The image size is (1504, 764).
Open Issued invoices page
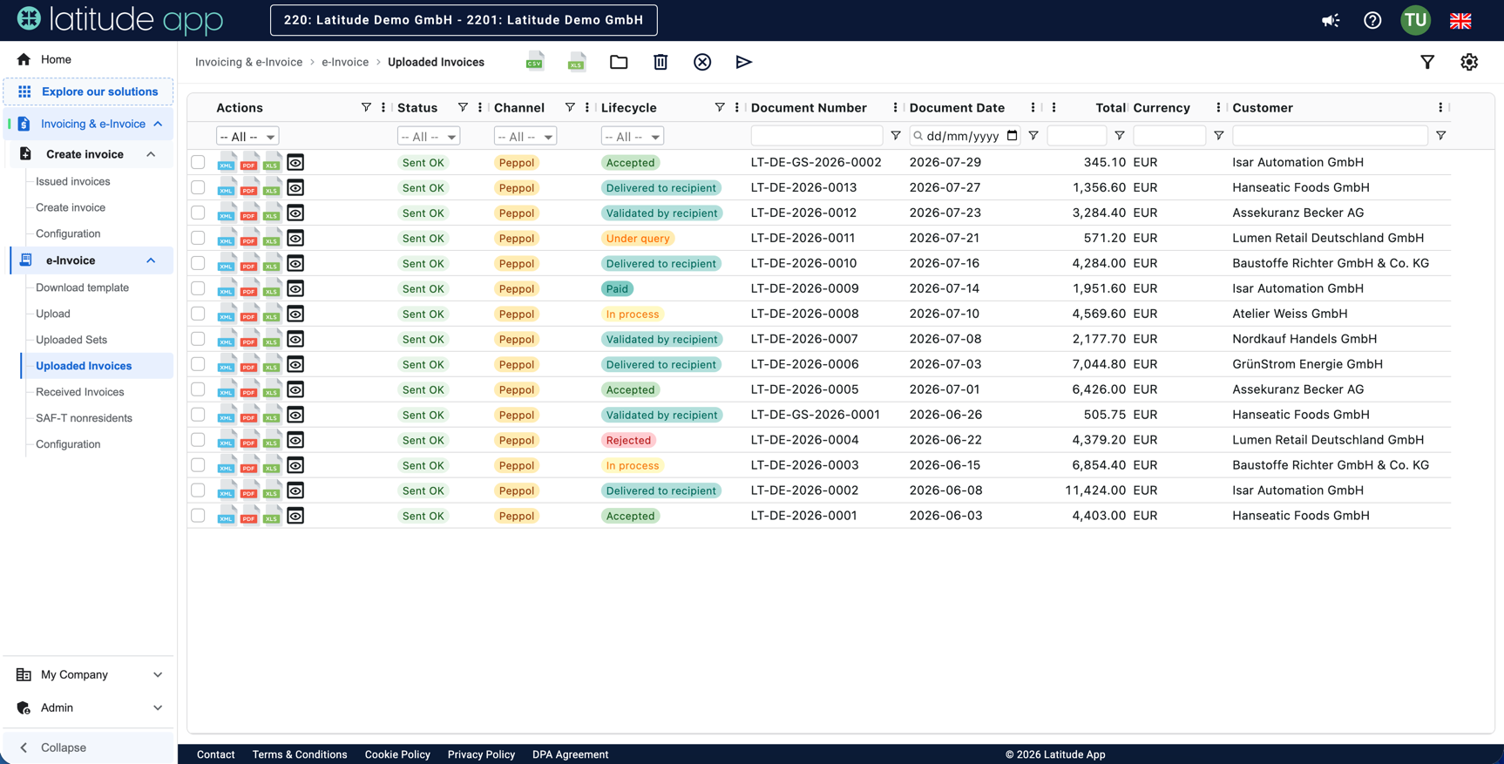point(73,181)
